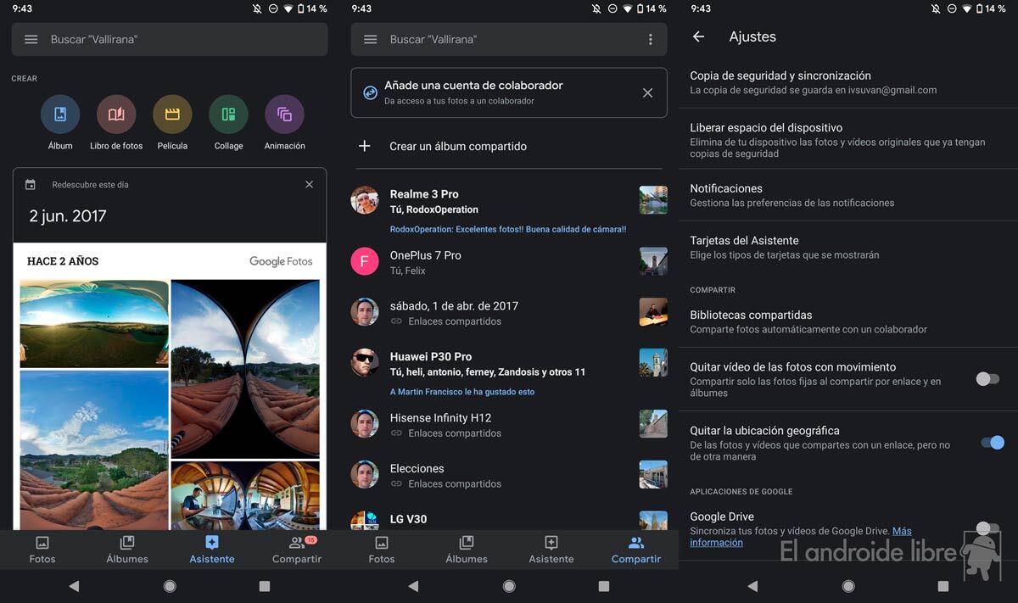Switch to Álbumes tab on the Asistente screen
This screenshot has height=603, width=1018.
(x=127, y=550)
